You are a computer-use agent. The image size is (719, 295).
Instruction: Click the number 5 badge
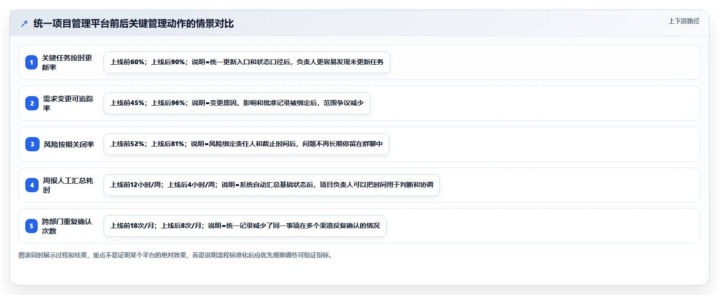pos(31,226)
